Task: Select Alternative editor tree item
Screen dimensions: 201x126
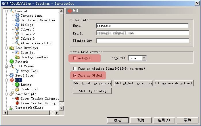Action: click(x=36, y=43)
